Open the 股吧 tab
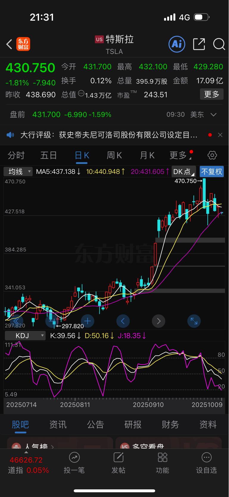 [20, 424]
